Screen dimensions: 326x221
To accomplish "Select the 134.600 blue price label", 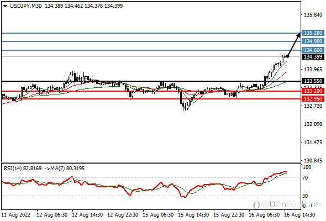I will point(313,50).
